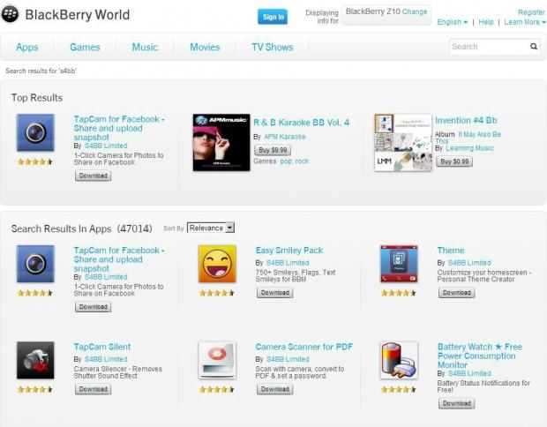Viewport: 547px width, 427px height.
Task: Open the Battery Watch app icon
Action: (399, 360)
